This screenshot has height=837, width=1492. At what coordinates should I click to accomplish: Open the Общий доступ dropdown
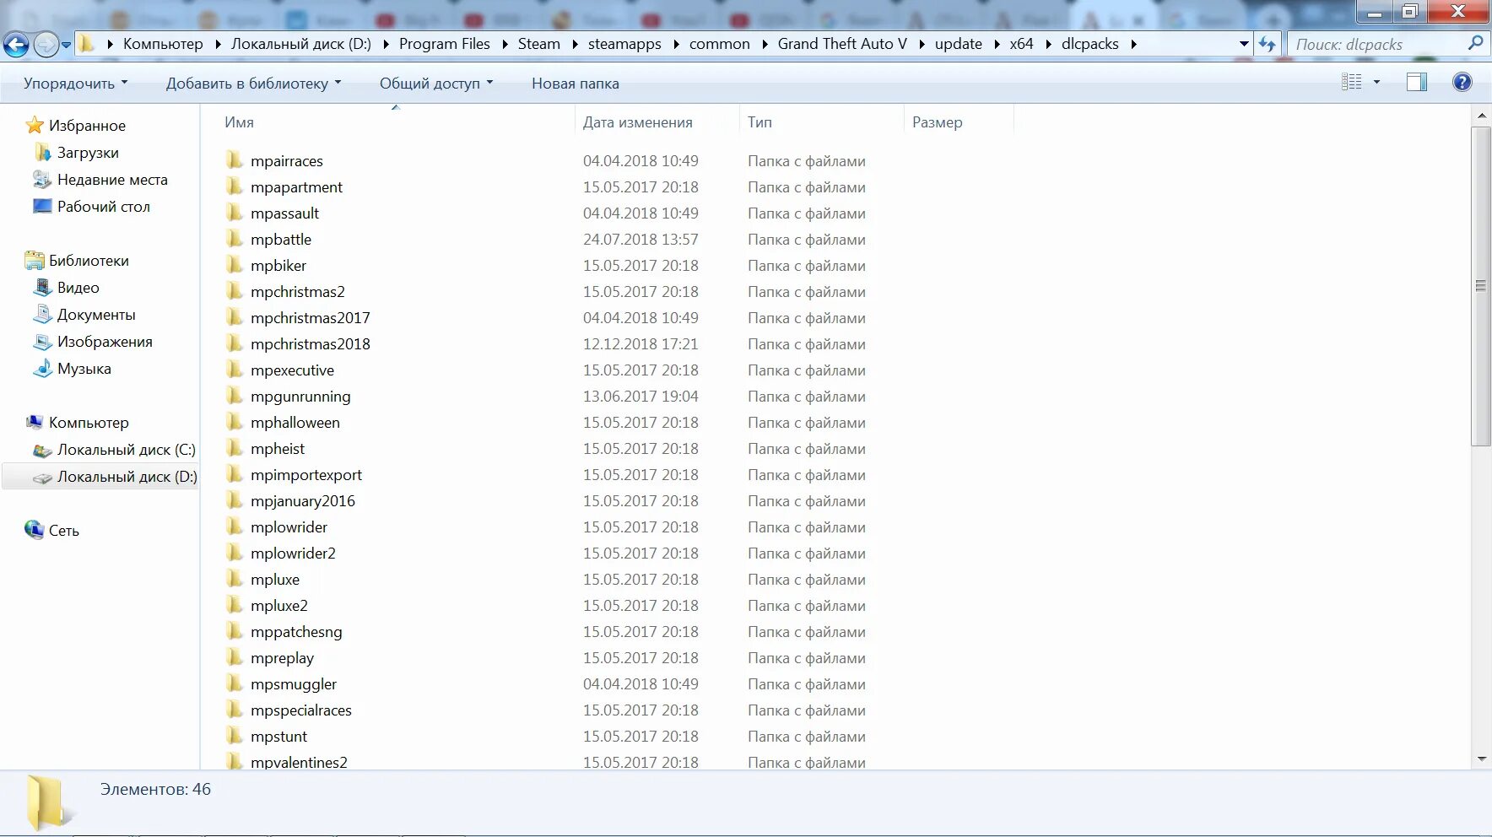pyautogui.click(x=436, y=83)
